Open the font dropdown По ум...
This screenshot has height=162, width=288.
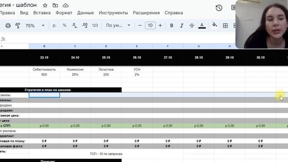[118, 25]
